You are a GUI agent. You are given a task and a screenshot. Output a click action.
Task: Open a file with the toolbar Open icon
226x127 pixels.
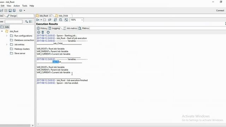click(1, 11)
